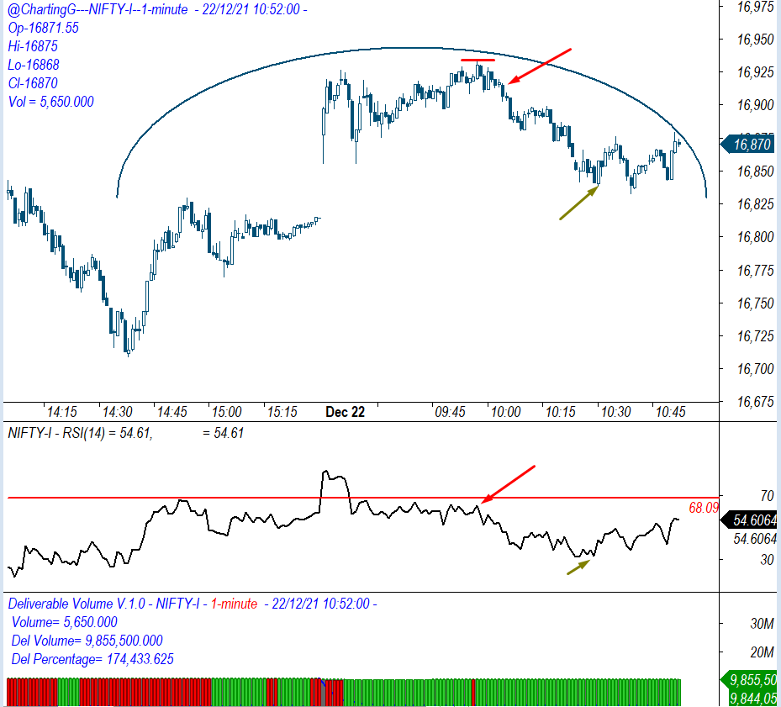Viewport: 781px width, 707px height.
Task: Click the 'Hi-16875' high value
Action: (x=33, y=46)
